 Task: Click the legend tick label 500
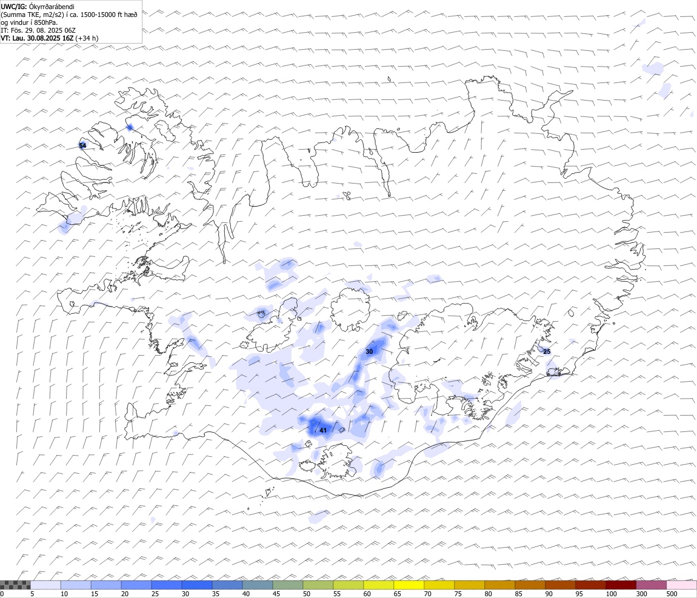(x=672, y=594)
